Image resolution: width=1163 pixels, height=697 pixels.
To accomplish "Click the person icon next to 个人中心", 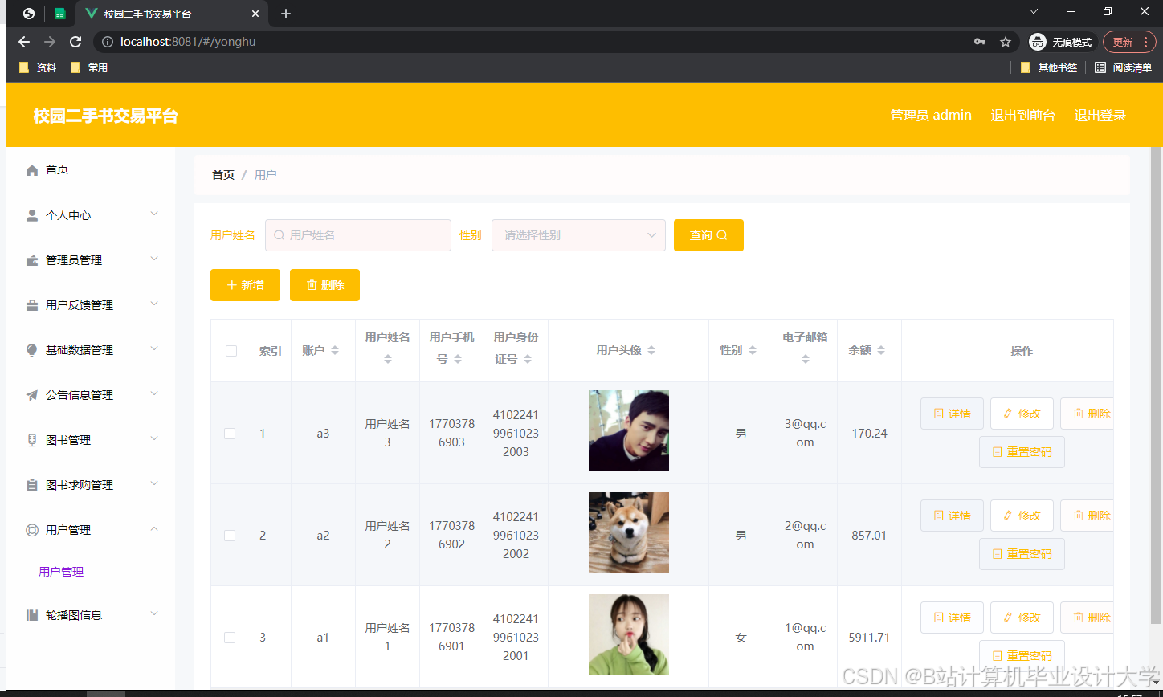I will coord(32,215).
